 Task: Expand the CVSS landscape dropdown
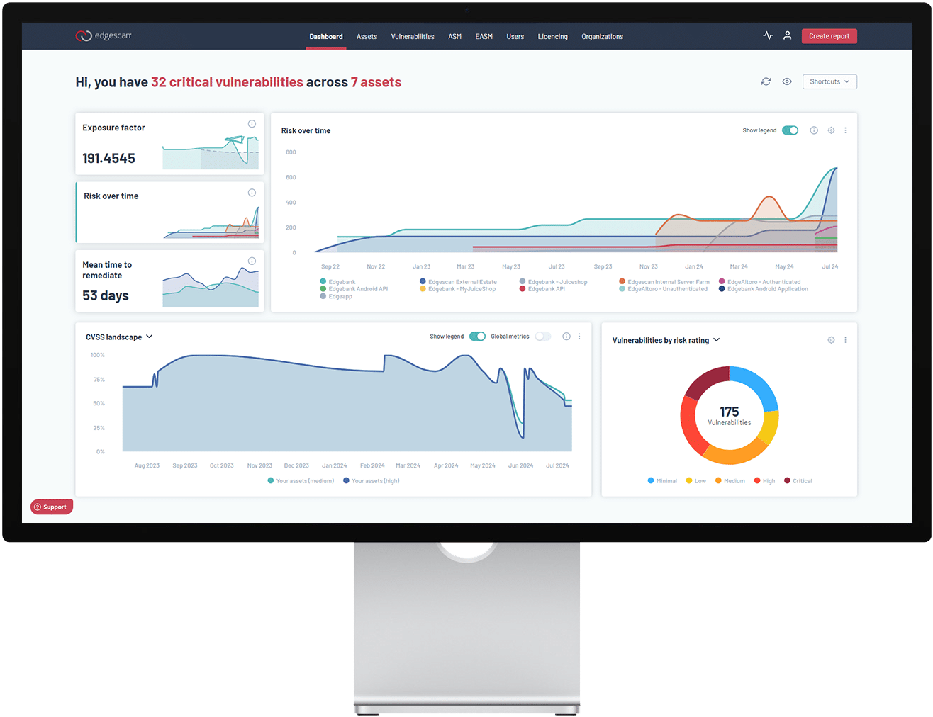tap(119, 337)
